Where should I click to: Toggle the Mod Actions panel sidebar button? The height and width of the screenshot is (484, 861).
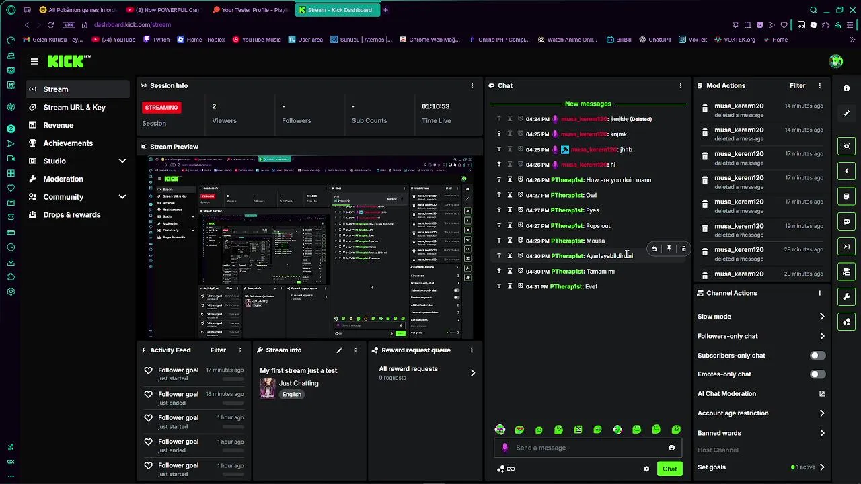tap(846, 196)
